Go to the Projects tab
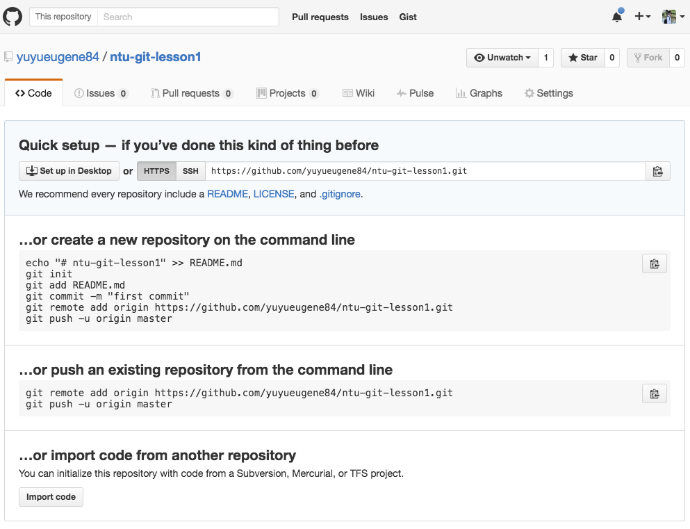Screen dimensions: 690x529 288,93
